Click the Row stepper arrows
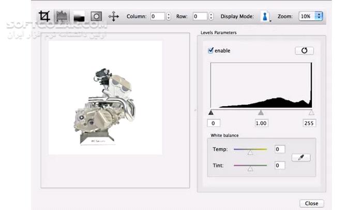Image resolution: width=362 pixels, height=210 pixels. (211, 16)
